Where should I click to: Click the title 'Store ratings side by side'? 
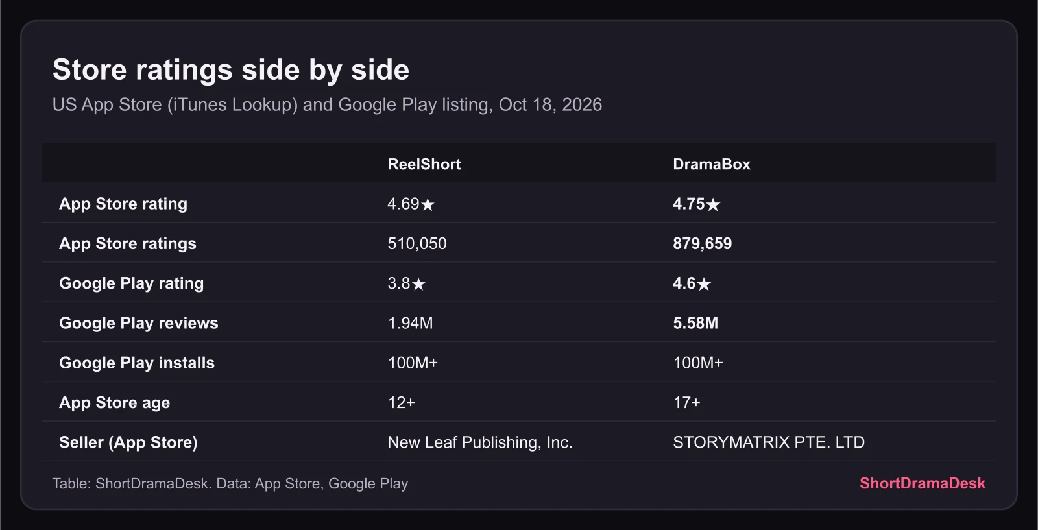(231, 70)
